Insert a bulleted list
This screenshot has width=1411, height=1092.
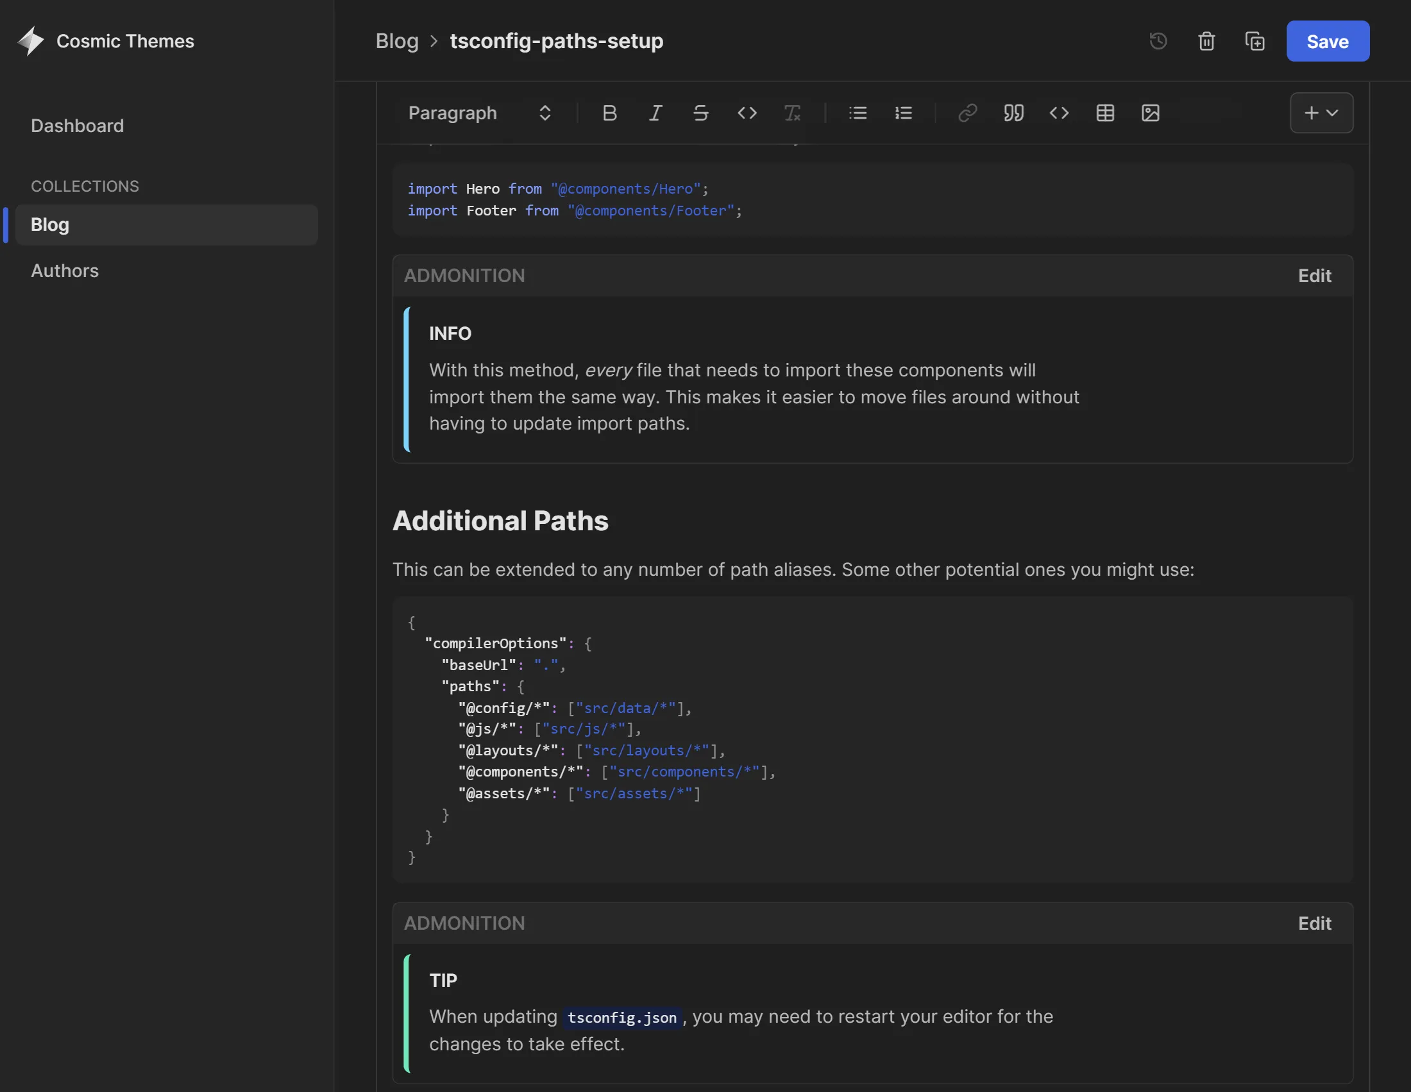[x=858, y=113]
